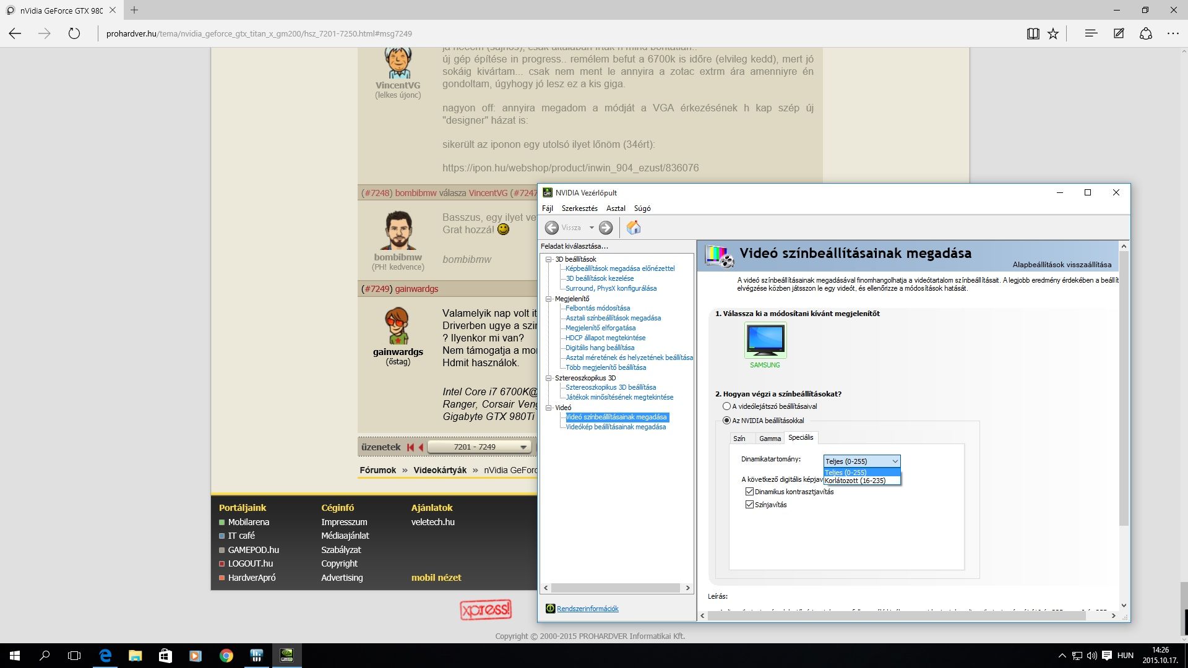Viewport: 1188px width, 668px height.
Task: Open File Explorer from taskbar
Action: coord(135,656)
